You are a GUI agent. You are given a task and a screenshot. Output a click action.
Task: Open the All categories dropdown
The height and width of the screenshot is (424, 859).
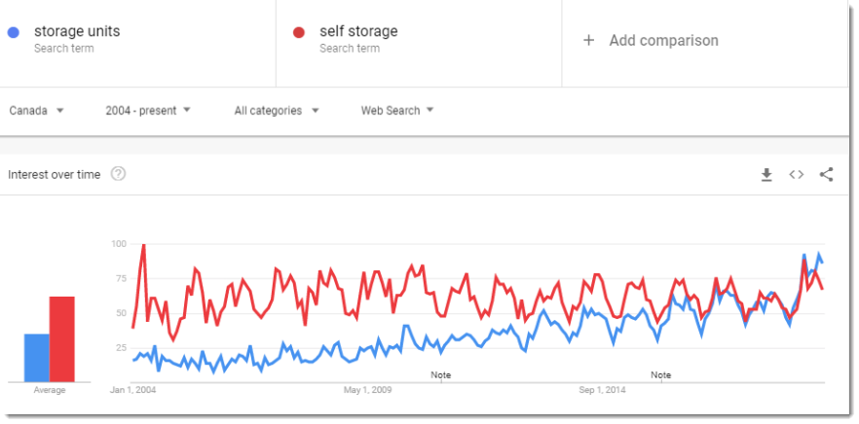click(x=277, y=111)
